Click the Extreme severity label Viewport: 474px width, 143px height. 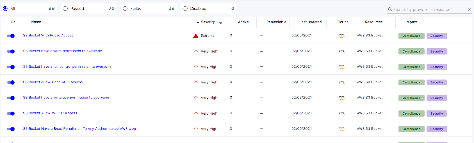coord(208,36)
